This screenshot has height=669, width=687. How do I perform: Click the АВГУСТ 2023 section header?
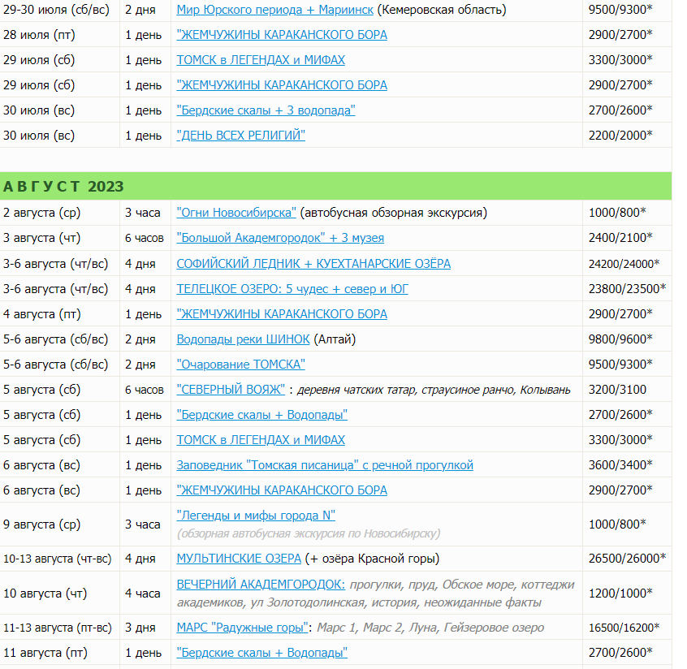[x=63, y=187]
